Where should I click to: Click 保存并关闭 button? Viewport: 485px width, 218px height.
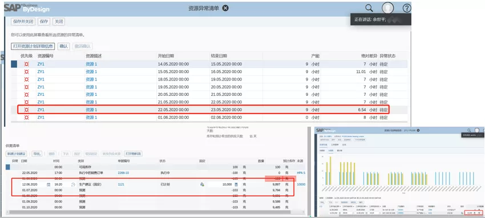[x=23, y=21]
